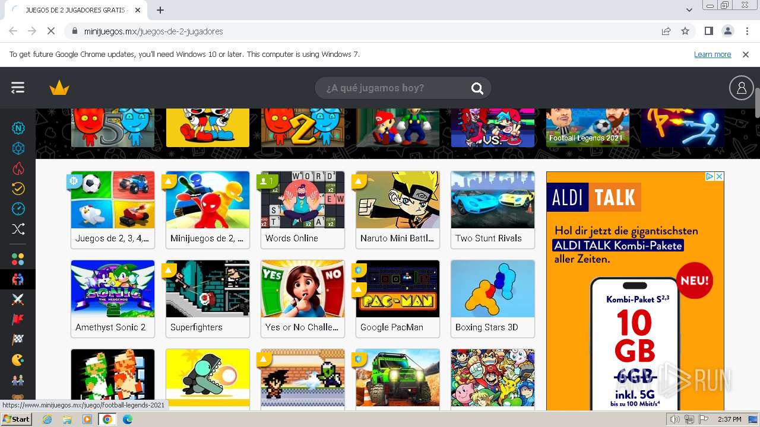Click the Aldi Talk advertisement banner
The width and height of the screenshot is (760, 427).
(635, 291)
